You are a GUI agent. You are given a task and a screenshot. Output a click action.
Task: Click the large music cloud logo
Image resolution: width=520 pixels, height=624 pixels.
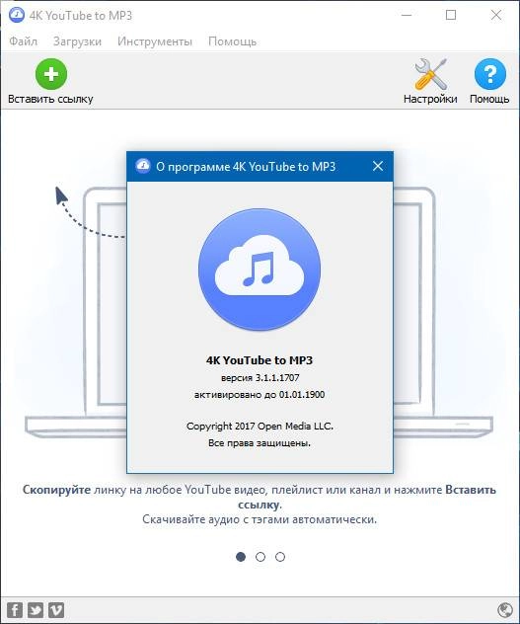[260, 270]
